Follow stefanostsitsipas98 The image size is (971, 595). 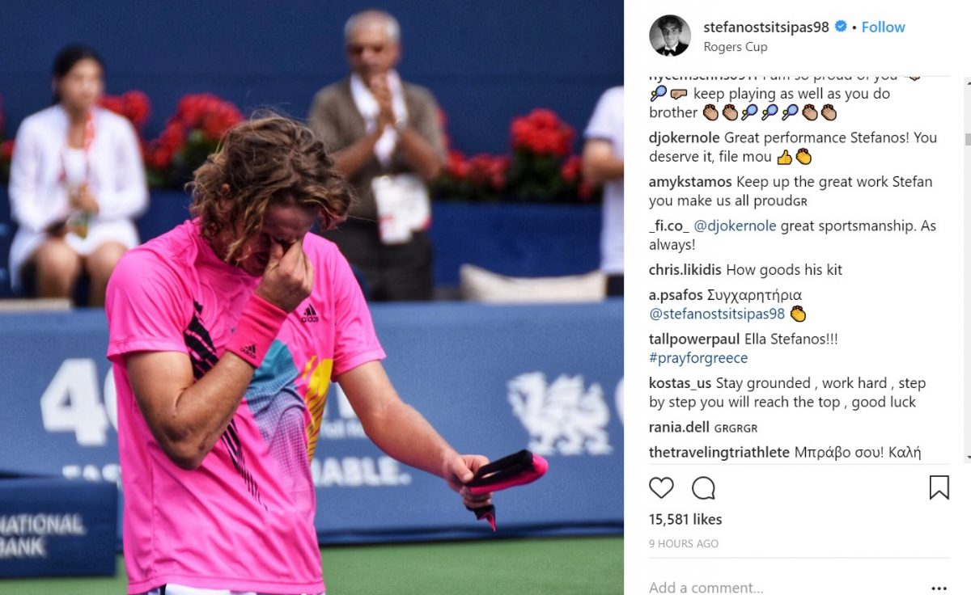point(883,27)
